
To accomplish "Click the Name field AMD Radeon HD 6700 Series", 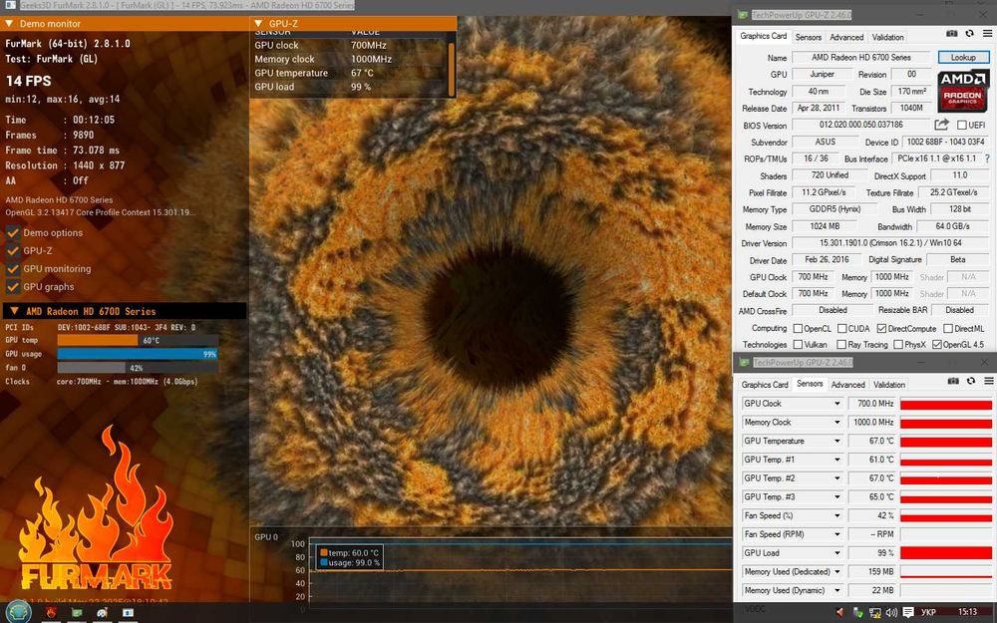I will point(861,57).
